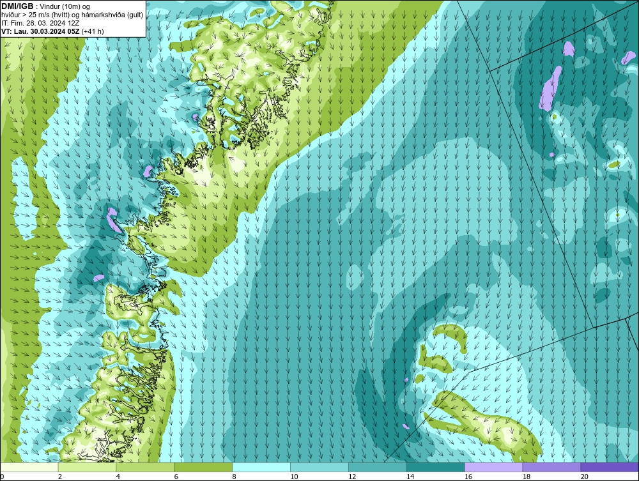The width and height of the screenshot is (639, 481).
Task: Click the 'DMI/IGB' title text
Action: coord(17,6)
